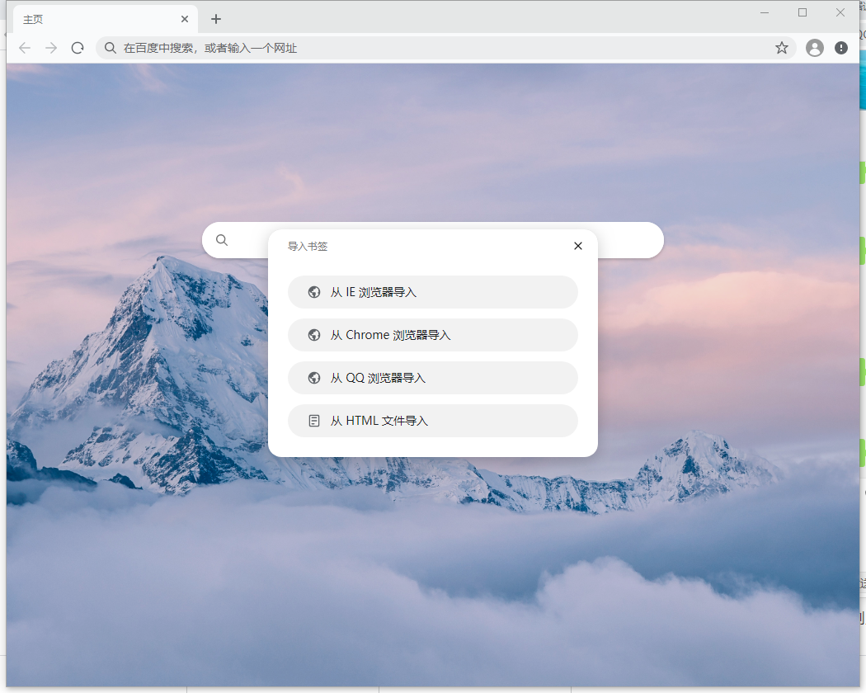Go forward with the forward arrow
Image resolution: width=866 pixels, height=693 pixels.
[51, 48]
